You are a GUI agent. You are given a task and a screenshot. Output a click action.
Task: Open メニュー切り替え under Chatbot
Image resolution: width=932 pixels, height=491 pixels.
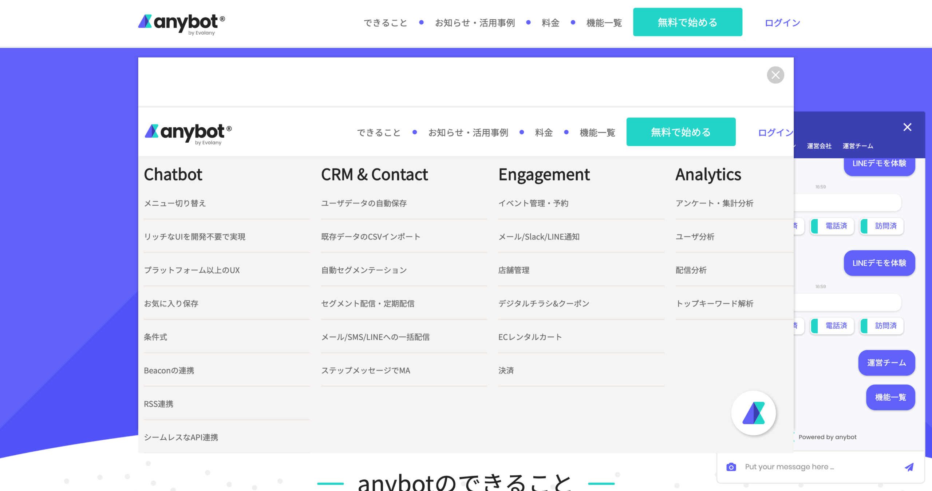[x=175, y=203]
